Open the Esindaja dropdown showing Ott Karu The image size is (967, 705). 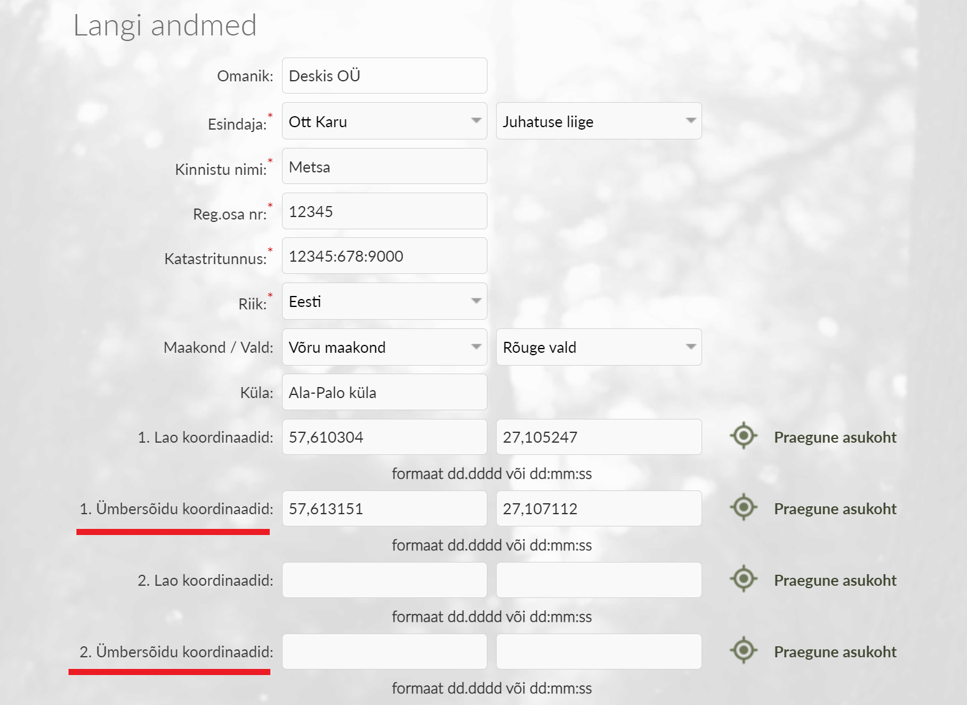(385, 121)
